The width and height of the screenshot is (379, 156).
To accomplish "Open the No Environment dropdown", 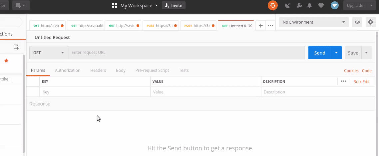I will [x=313, y=22].
